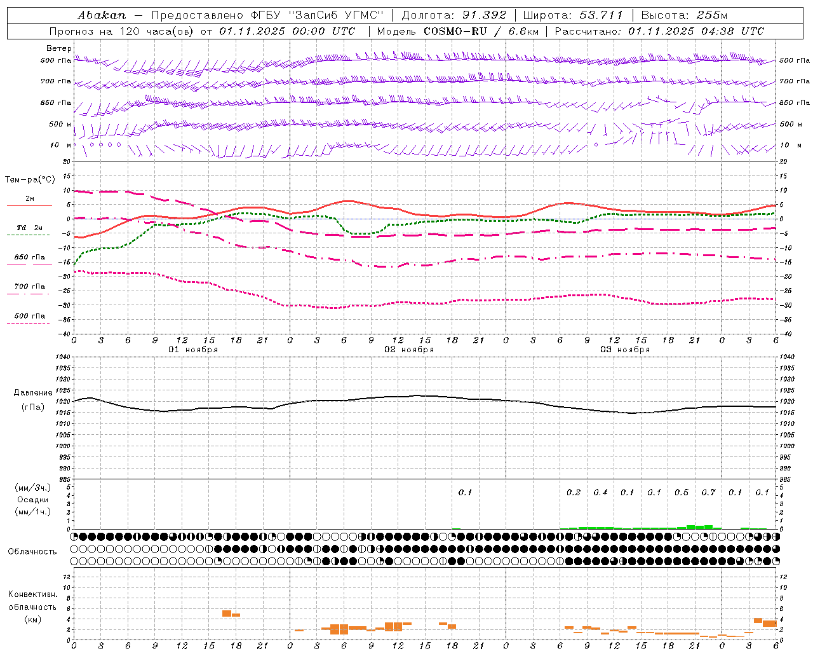Click the pink dotted legend line under "500 гПа"
This screenshot has height=651, width=813.
pos(28,323)
